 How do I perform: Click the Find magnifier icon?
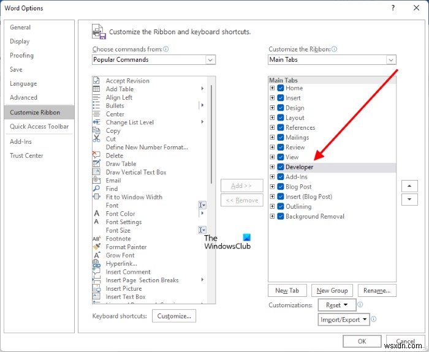click(x=96, y=189)
